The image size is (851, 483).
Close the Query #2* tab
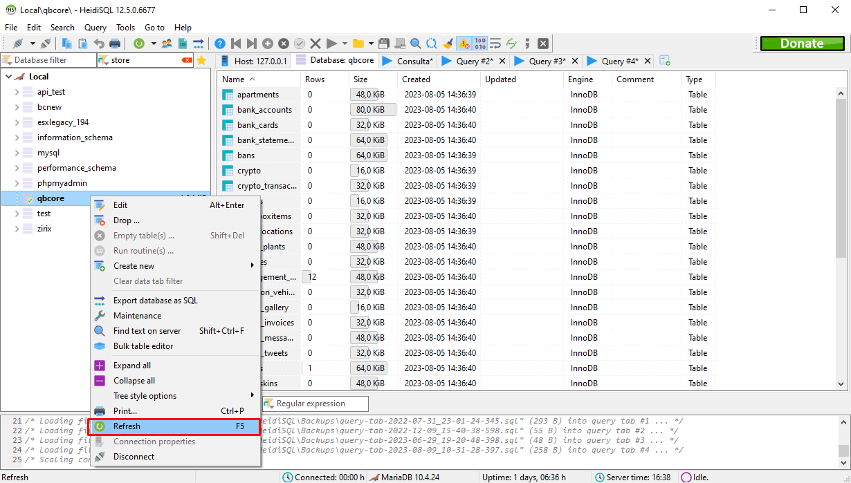502,61
